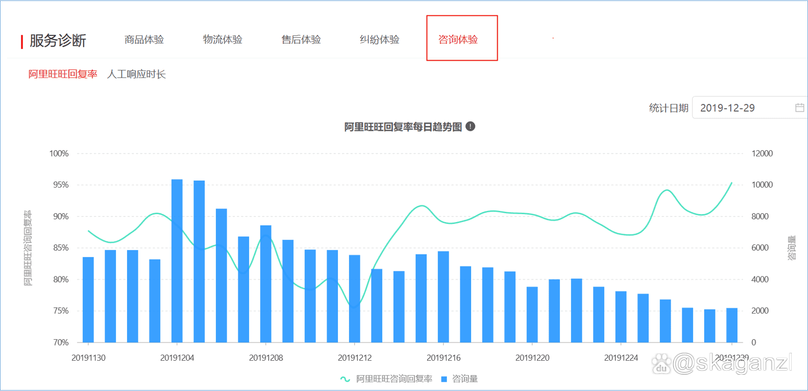Click the 20191212 x-axis label
Image resolution: width=808 pixels, height=391 pixels.
[x=355, y=358]
